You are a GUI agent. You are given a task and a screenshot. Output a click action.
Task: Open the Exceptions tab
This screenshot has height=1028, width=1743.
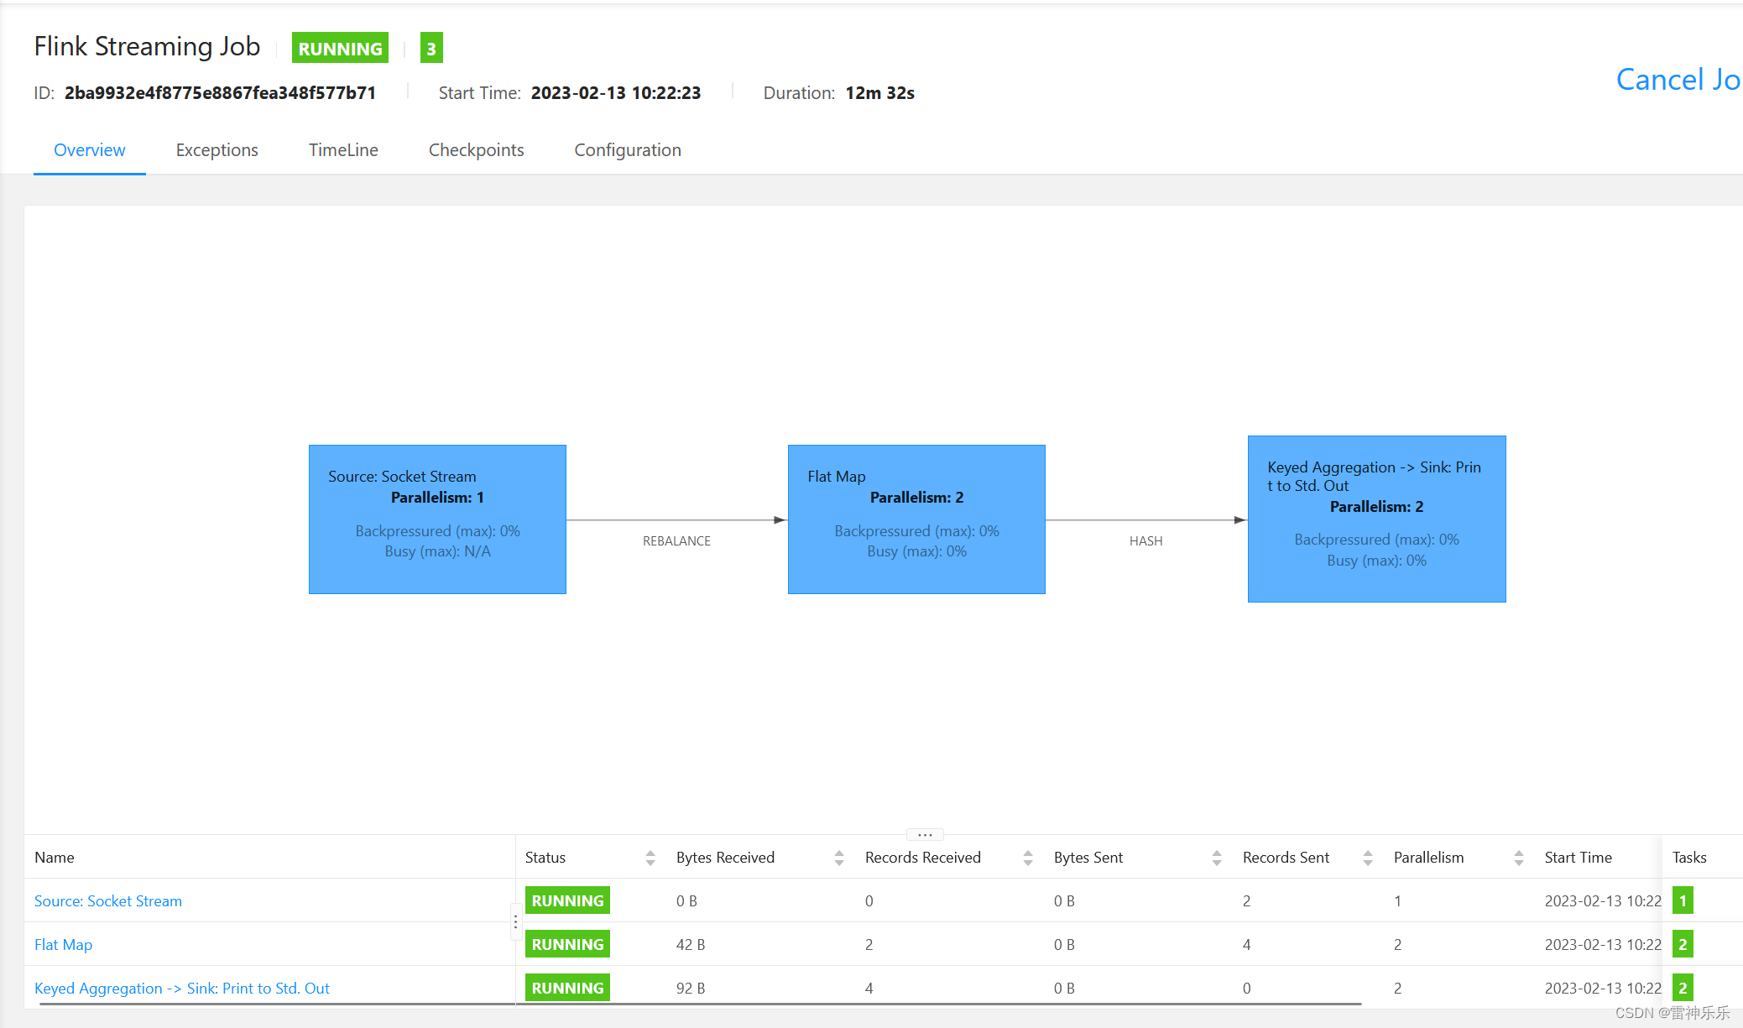217,150
